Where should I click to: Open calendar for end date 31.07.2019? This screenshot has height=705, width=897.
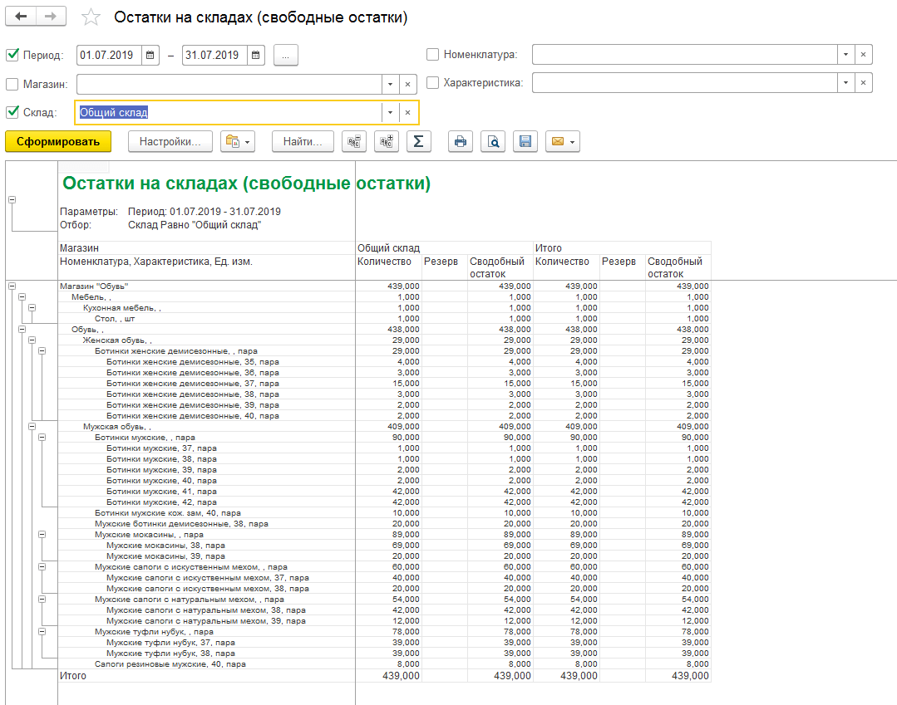(x=256, y=56)
